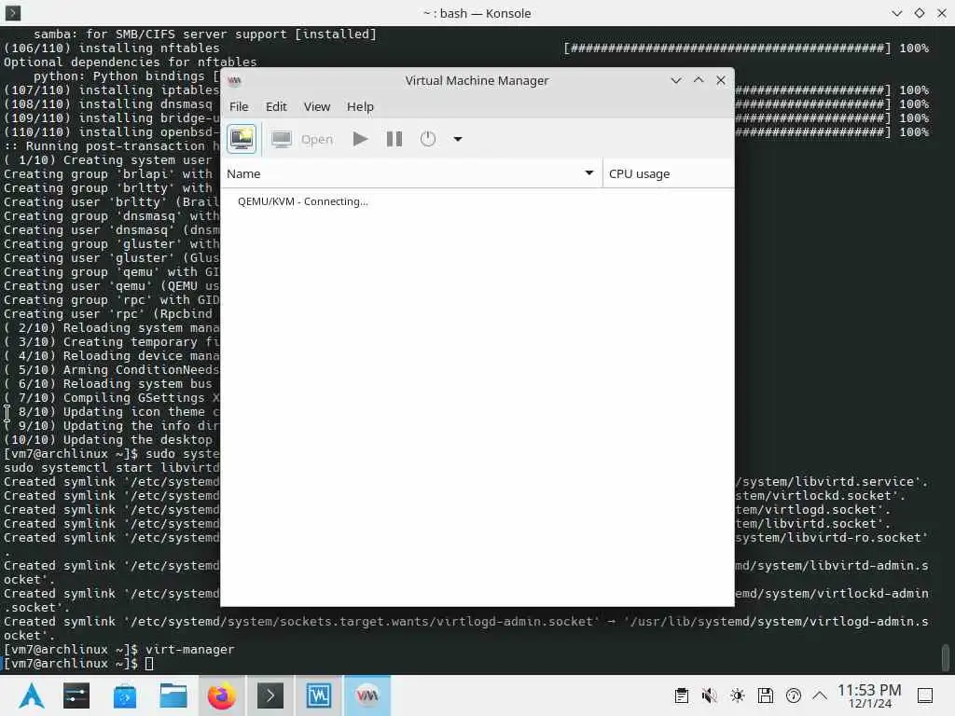Expand the shutdown options dropdown arrow
The image size is (955, 716).
[457, 139]
